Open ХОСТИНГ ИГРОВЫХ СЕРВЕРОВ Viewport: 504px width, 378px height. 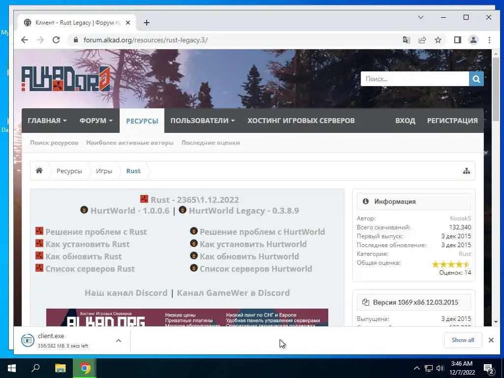coord(301,121)
